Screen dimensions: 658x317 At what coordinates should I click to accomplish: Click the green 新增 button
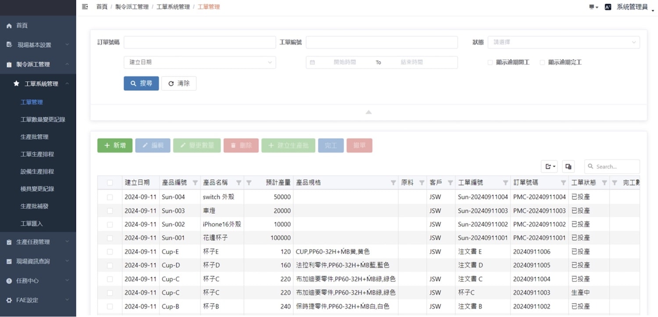[x=115, y=146]
